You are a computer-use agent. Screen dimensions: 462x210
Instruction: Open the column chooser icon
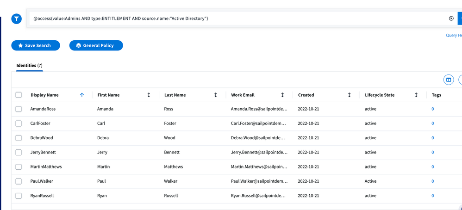(448, 80)
